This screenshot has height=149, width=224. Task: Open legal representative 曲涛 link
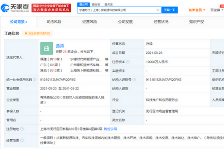pyautogui.click(x=60, y=46)
